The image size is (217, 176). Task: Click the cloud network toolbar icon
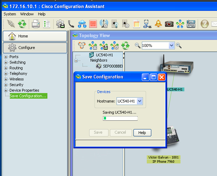82,24
